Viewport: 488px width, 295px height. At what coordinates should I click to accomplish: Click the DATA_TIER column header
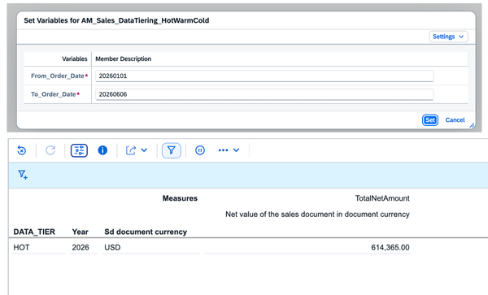[34, 232]
